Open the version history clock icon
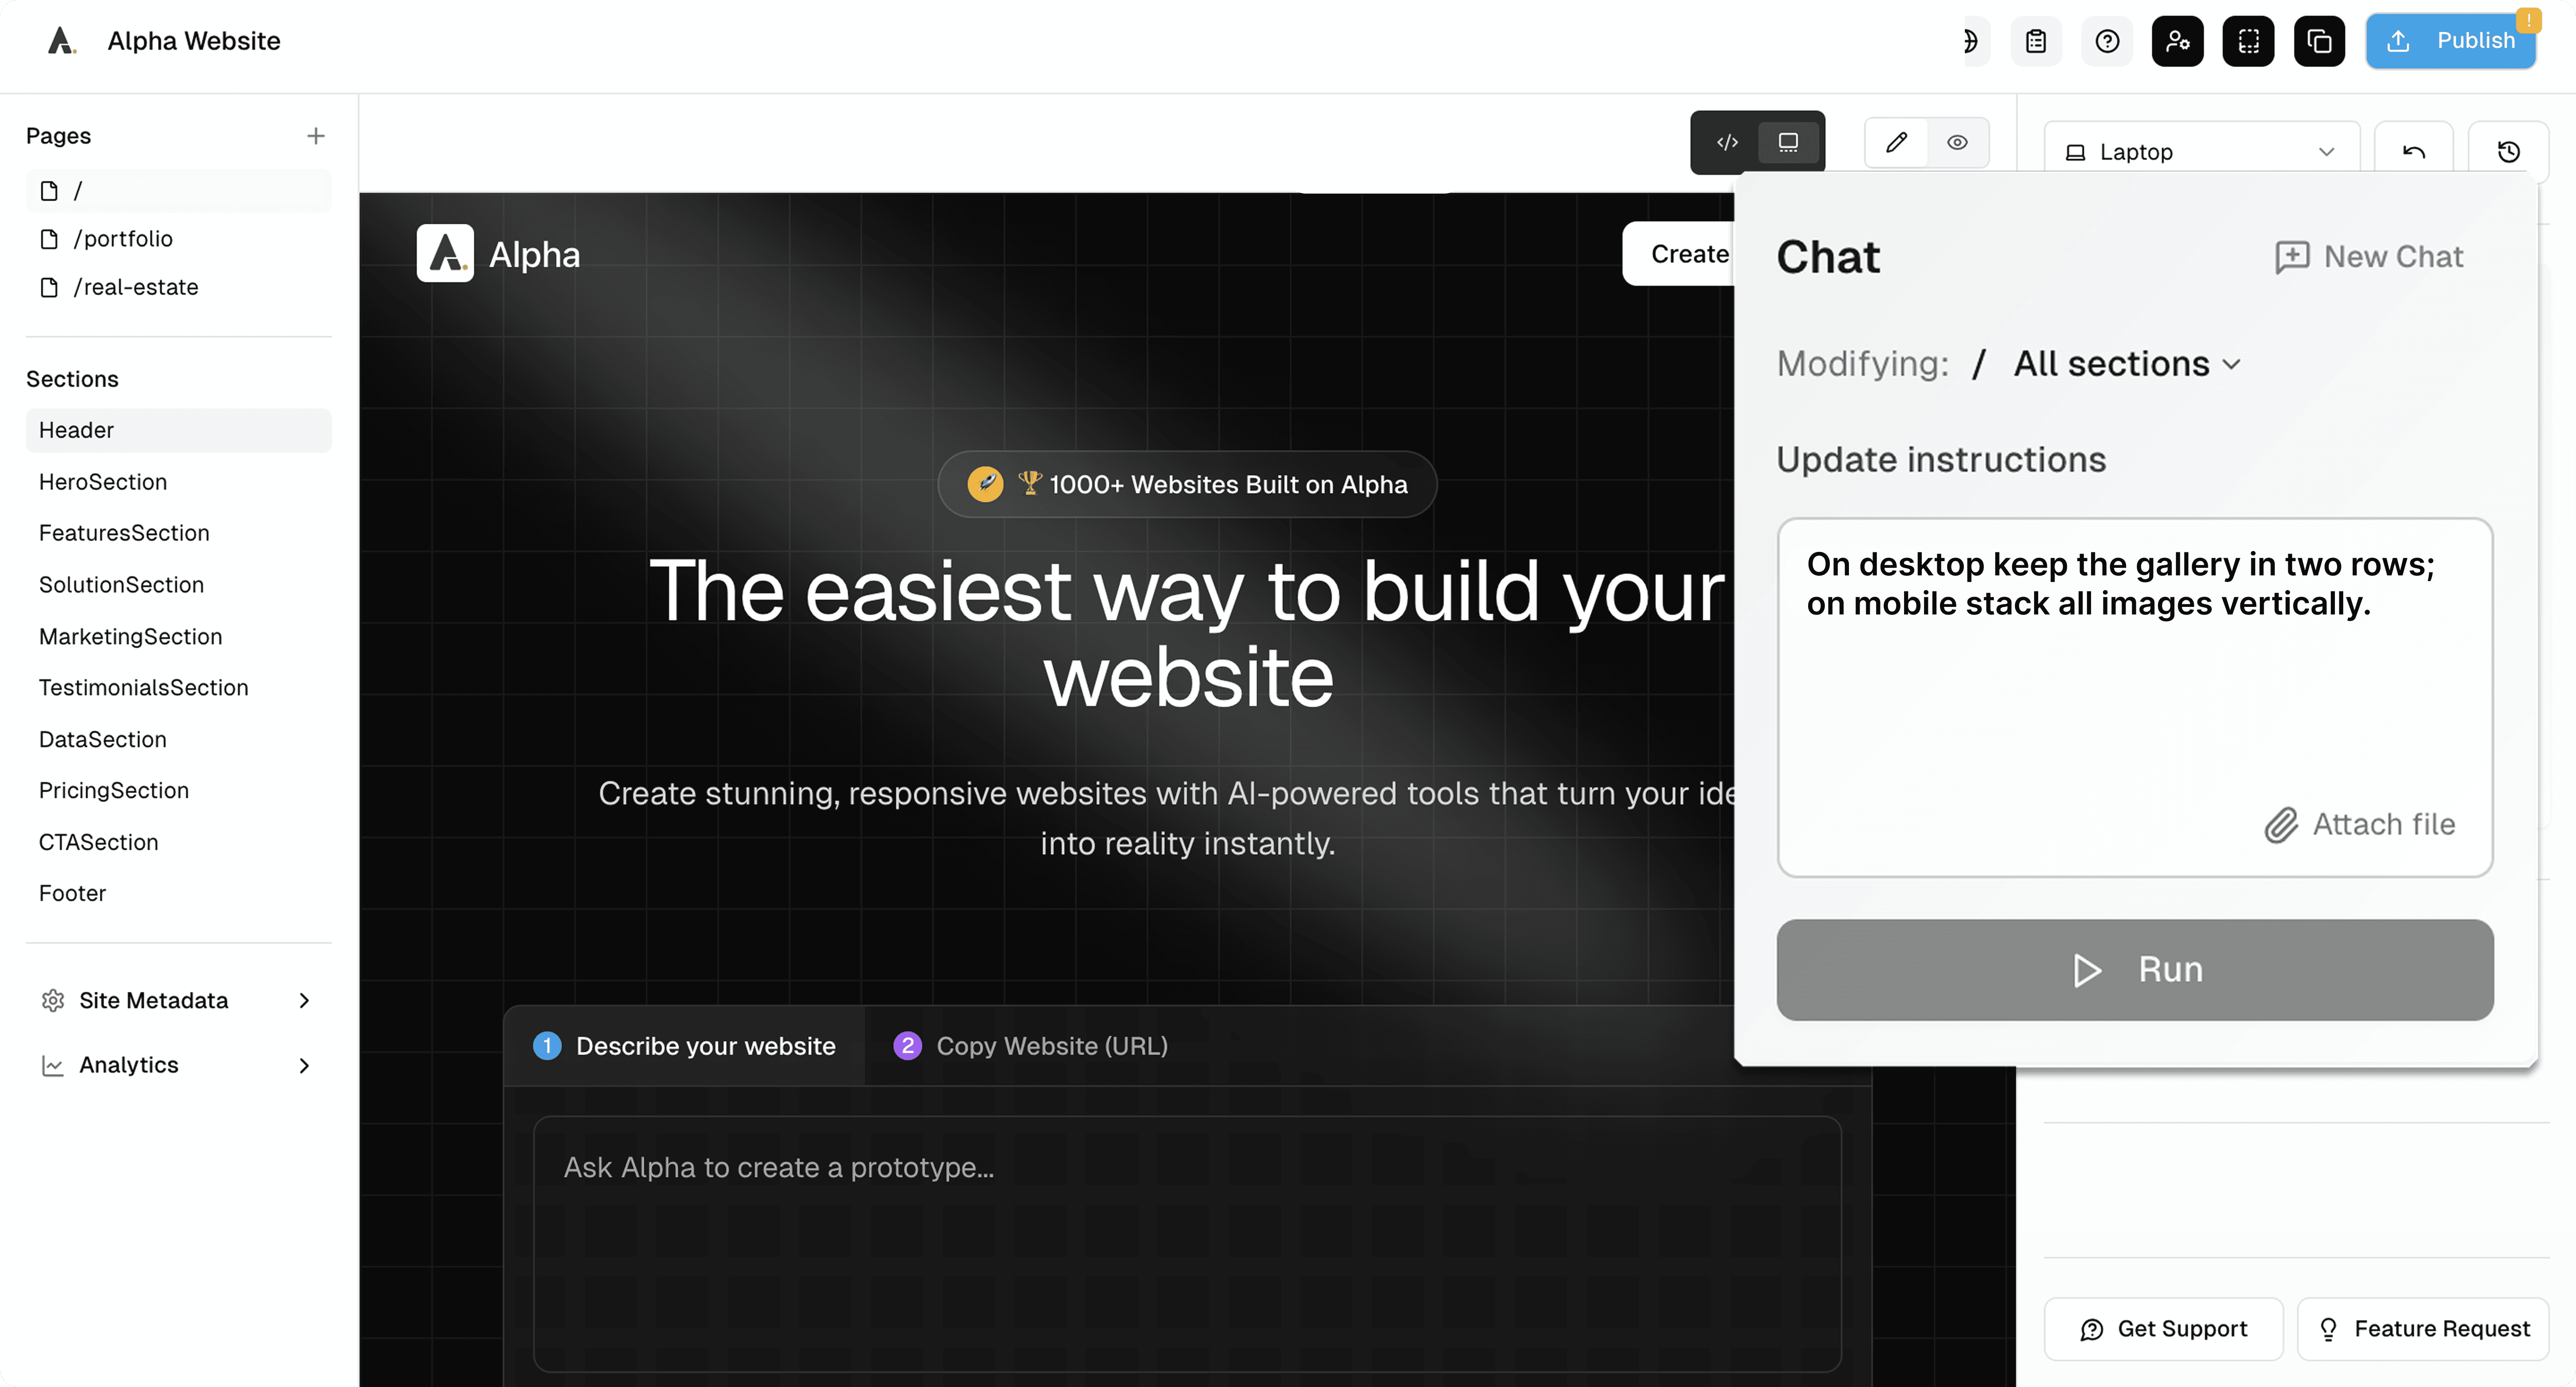This screenshot has width=2576, height=1387. [x=2508, y=152]
